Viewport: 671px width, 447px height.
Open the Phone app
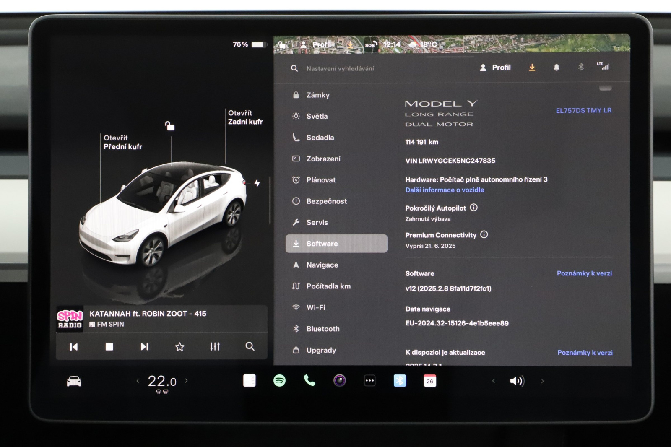[x=309, y=380]
